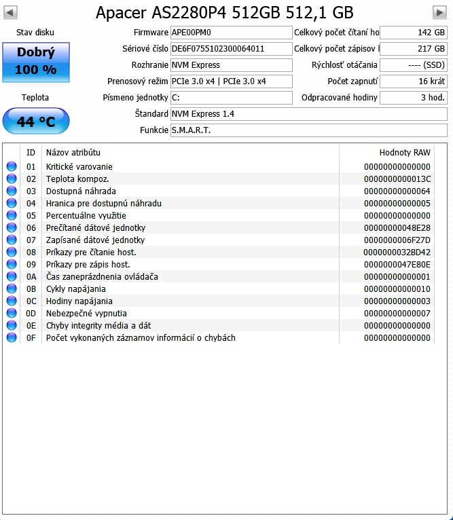The width and height of the screenshot is (453, 520).
Task: Click RAW value 0000000000013C
Action: [x=397, y=179]
